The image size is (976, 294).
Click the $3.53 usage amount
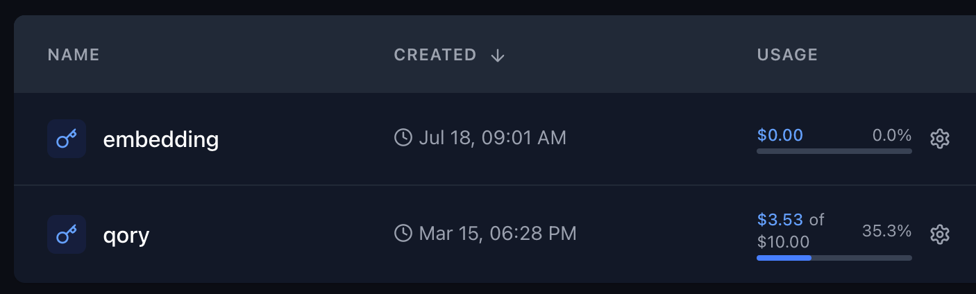click(780, 220)
